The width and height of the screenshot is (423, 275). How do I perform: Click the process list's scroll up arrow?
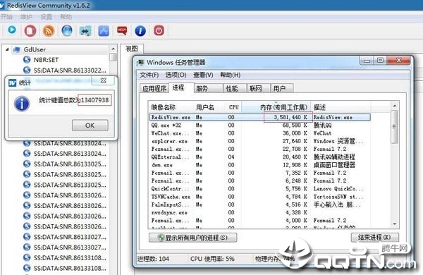pos(395,106)
